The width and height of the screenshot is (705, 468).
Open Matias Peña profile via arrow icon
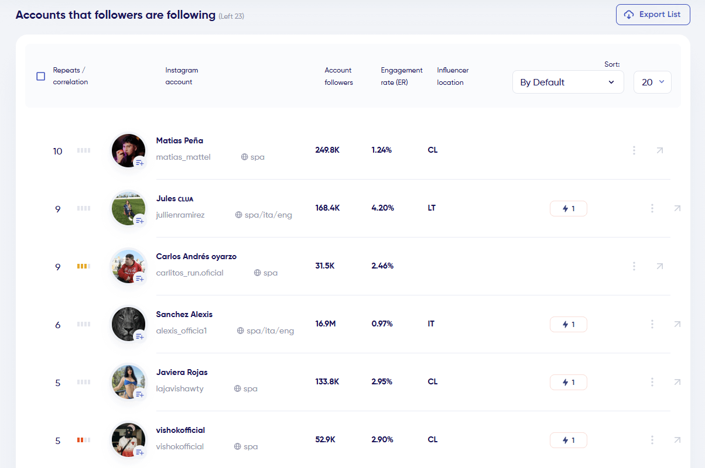click(x=659, y=150)
